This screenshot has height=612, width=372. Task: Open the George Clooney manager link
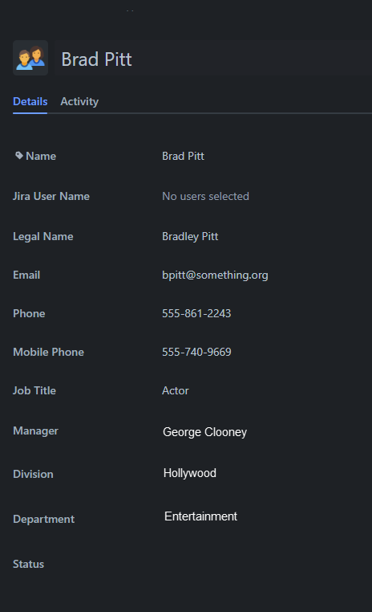(205, 432)
